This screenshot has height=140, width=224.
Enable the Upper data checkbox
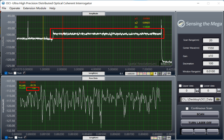point(180,85)
